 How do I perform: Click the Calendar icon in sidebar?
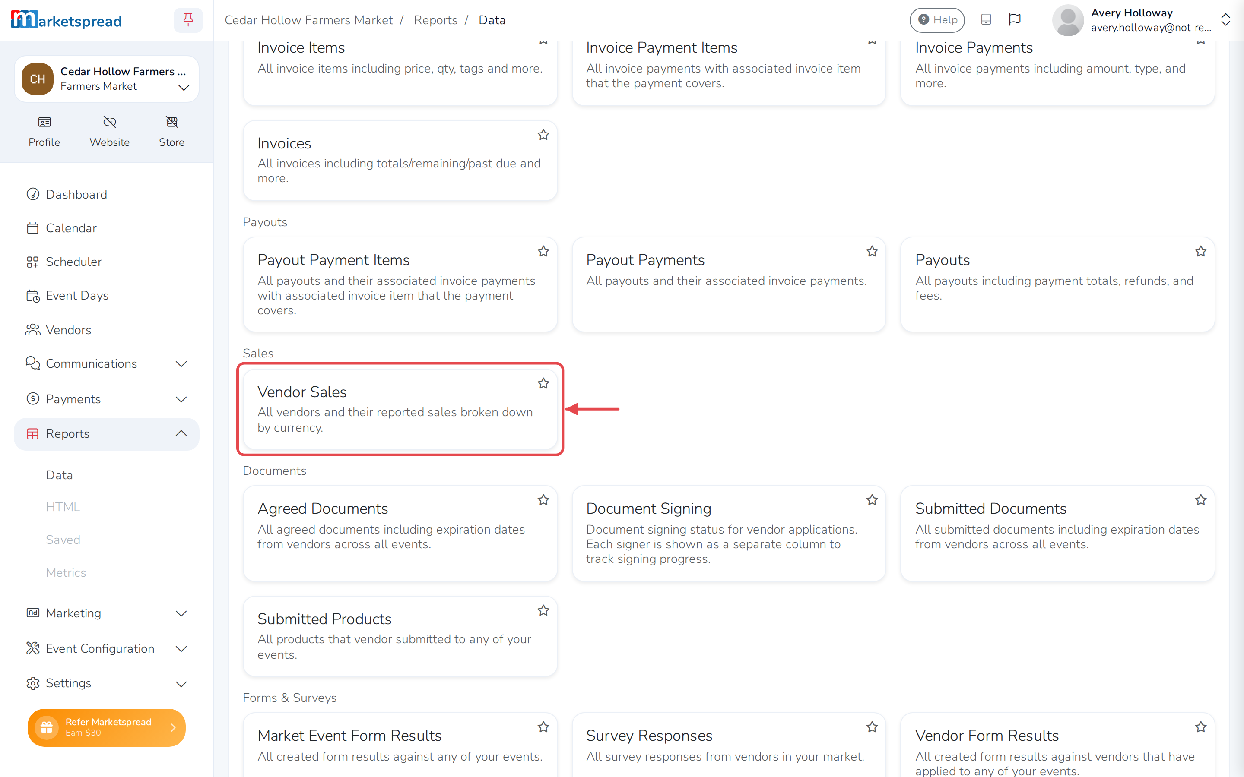(x=33, y=228)
